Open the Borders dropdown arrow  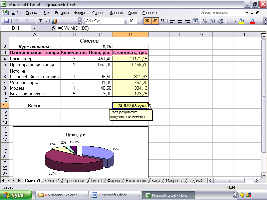(x=235, y=21)
